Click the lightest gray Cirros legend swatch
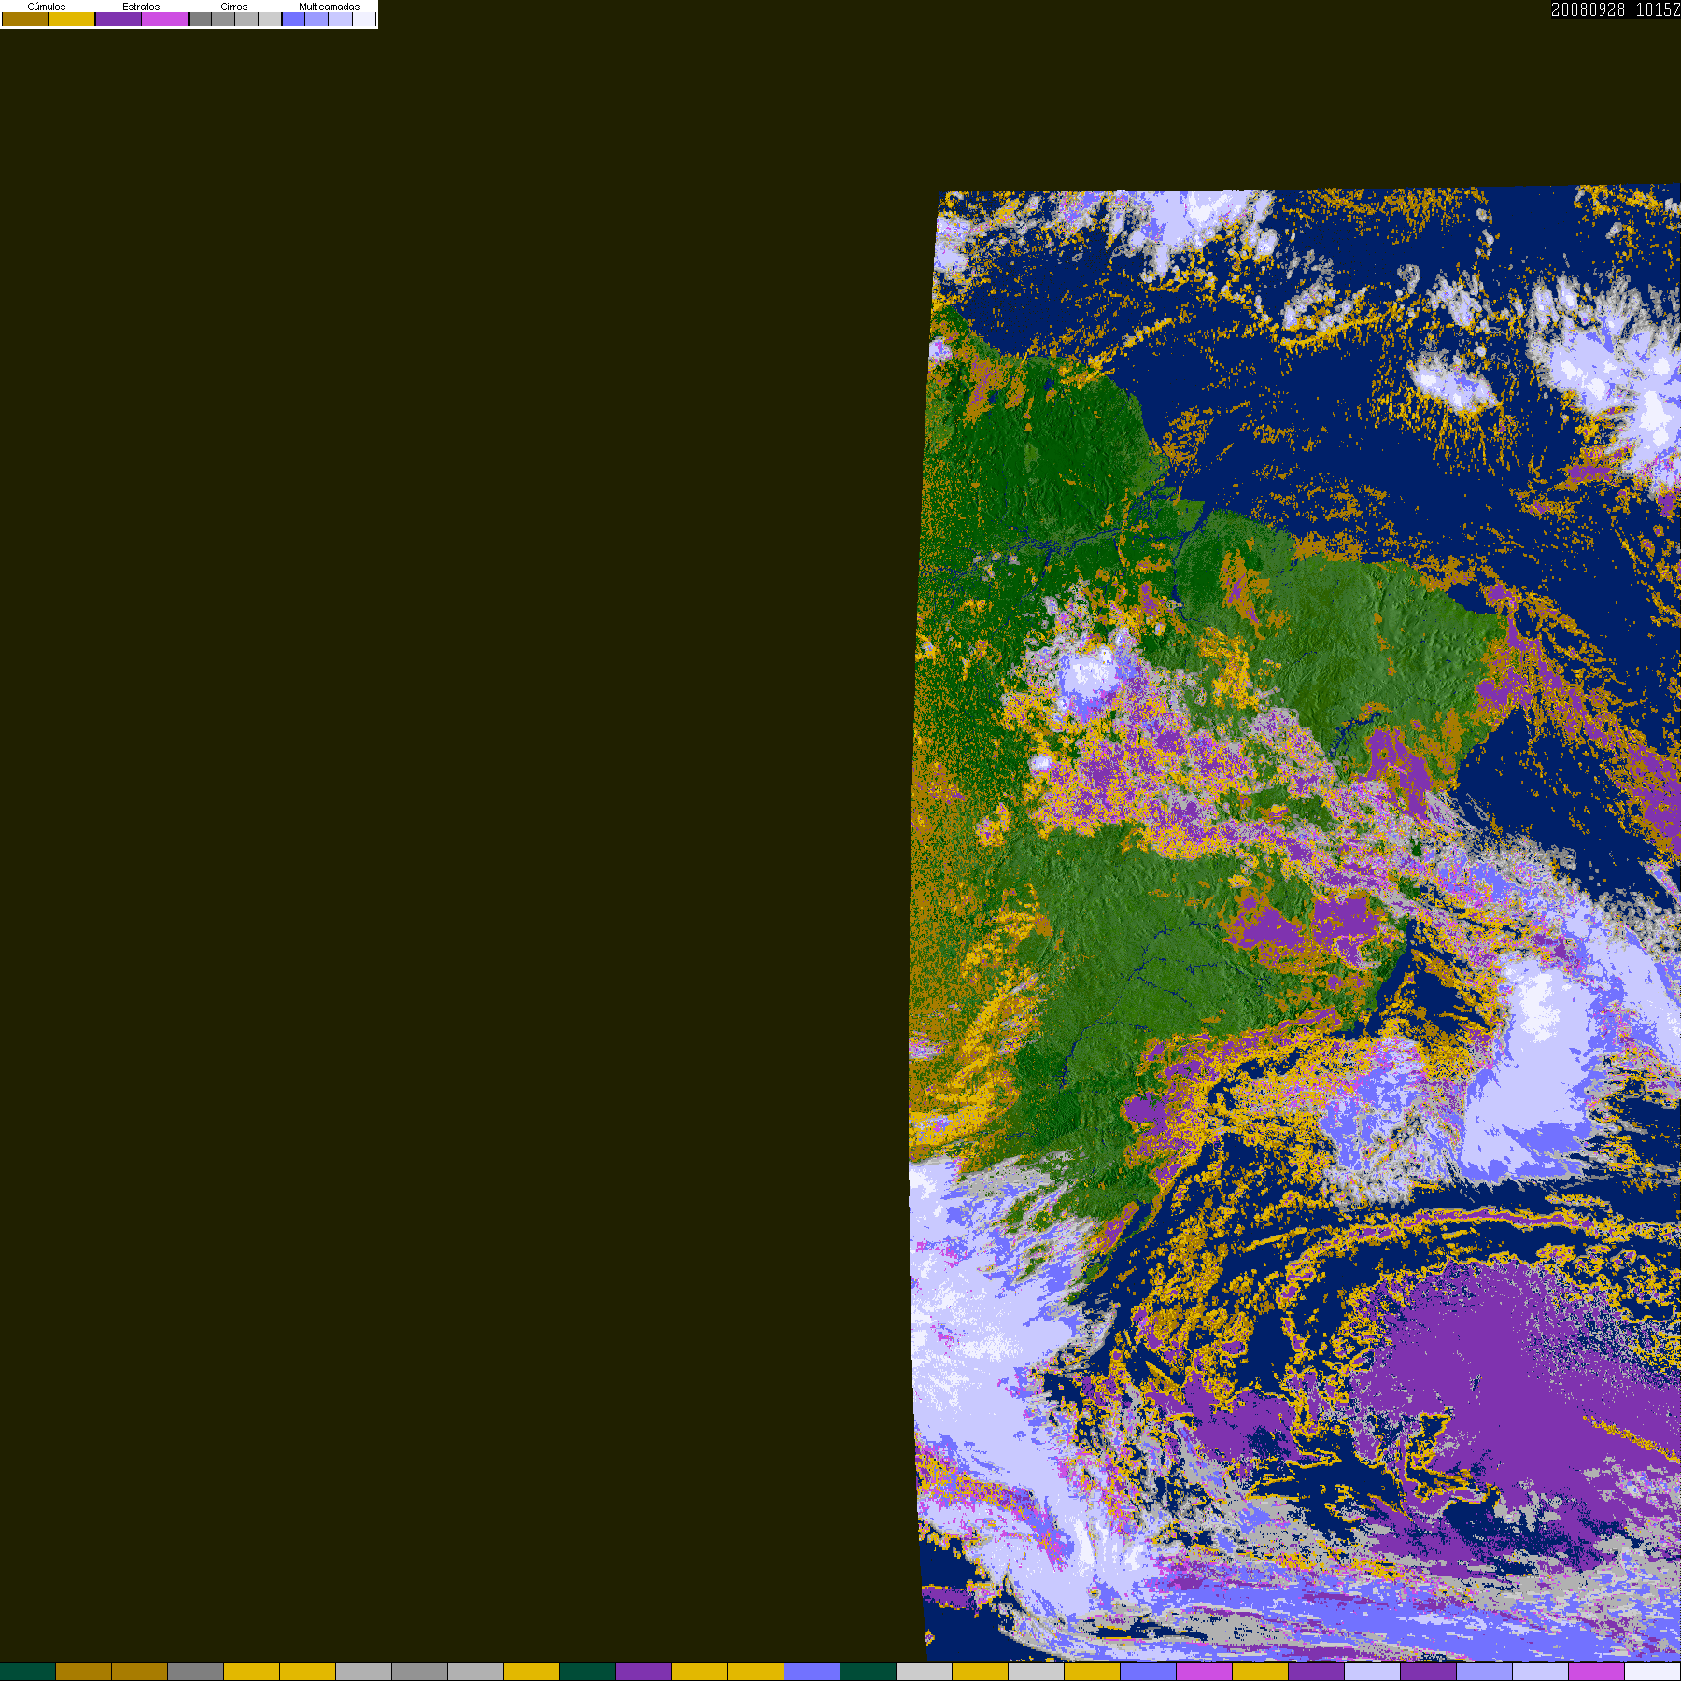The width and height of the screenshot is (1681, 1681). point(270,19)
